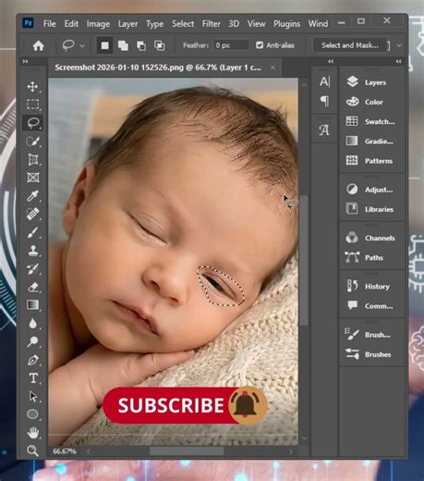The image size is (424, 481).
Task: Select the Eraser tool
Action: (32, 287)
